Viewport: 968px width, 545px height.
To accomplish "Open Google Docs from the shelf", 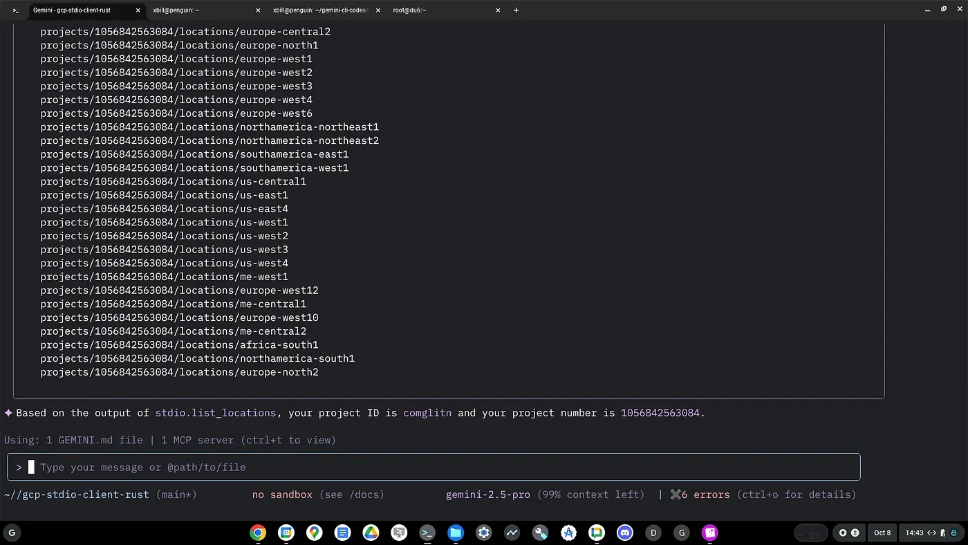I will [342, 533].
